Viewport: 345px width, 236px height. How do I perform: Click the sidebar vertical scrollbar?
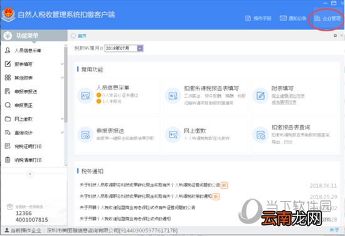click(x=66, y=85)
